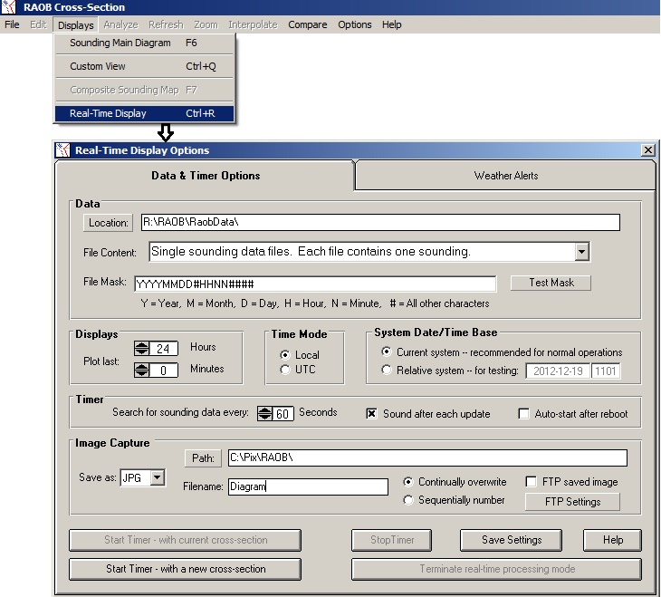Screen dimensions: 661x597
Task: Click the Image Capture Path button
Action: (x=203, y=457)
